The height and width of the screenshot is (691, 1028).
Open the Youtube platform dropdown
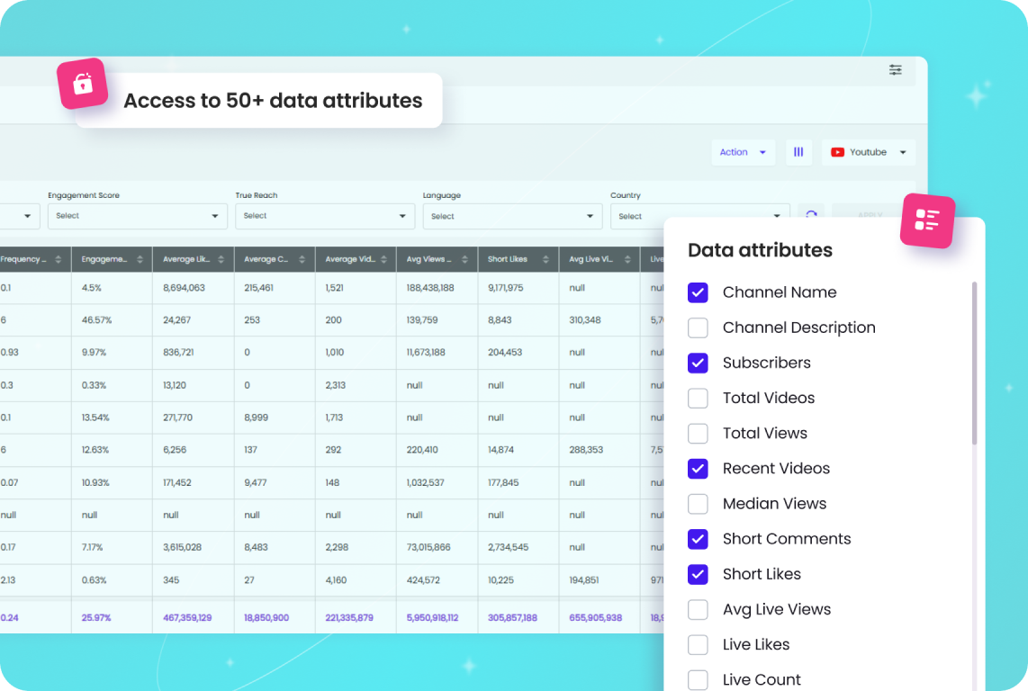tap(868, 152)
